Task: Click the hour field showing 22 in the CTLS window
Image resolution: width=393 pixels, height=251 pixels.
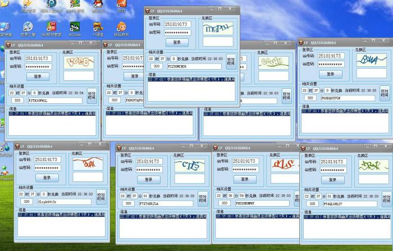Action: 123,196
